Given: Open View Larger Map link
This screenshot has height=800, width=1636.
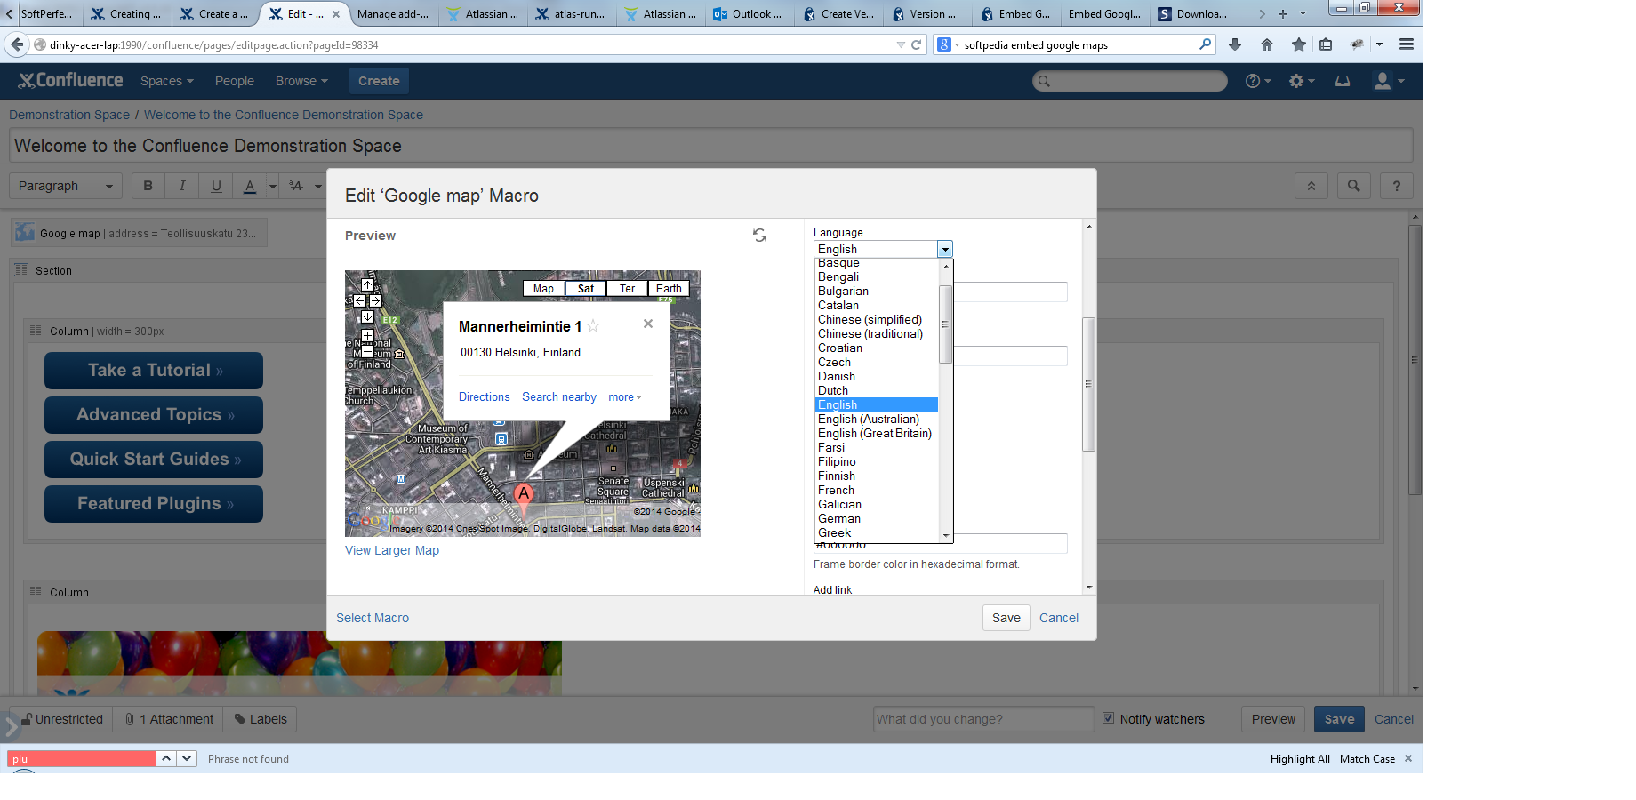Looking at the screenshot, I should [392, 550].
